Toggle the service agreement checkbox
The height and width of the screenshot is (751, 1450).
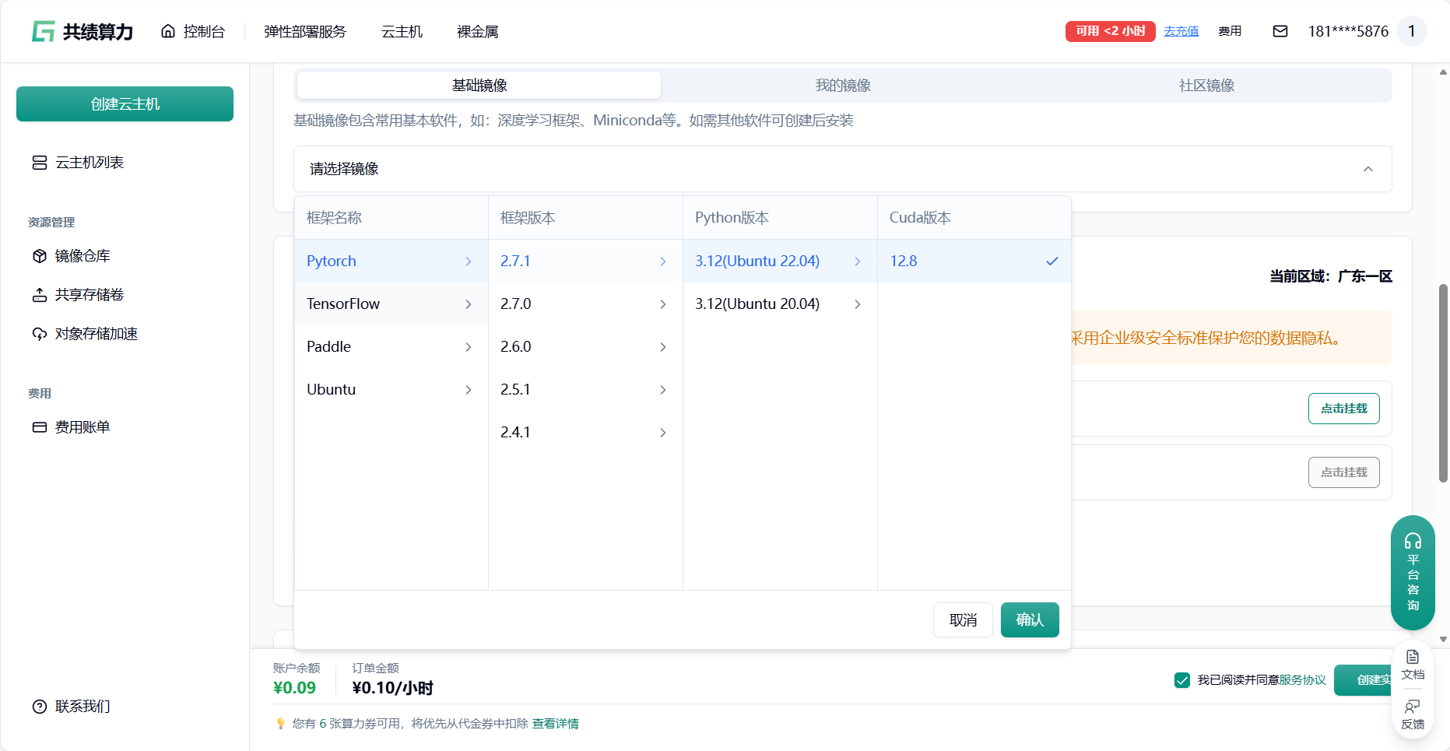click(1181, 680)
